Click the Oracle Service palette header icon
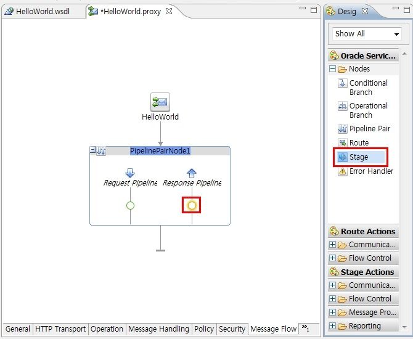 [334, 55]
